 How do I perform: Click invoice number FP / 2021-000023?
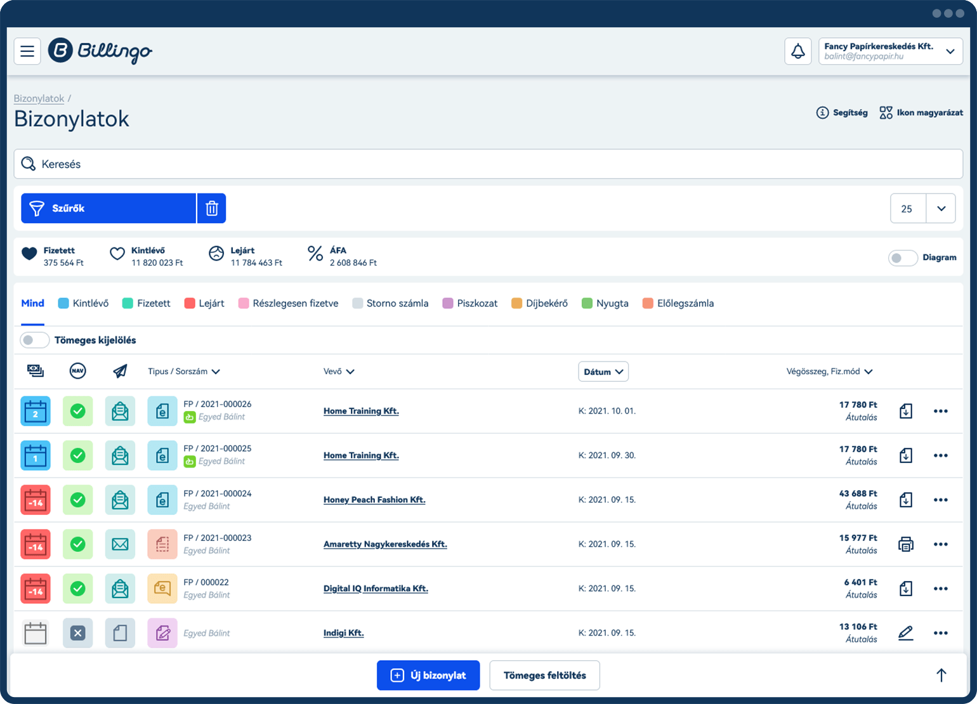[x=217, y=538]
